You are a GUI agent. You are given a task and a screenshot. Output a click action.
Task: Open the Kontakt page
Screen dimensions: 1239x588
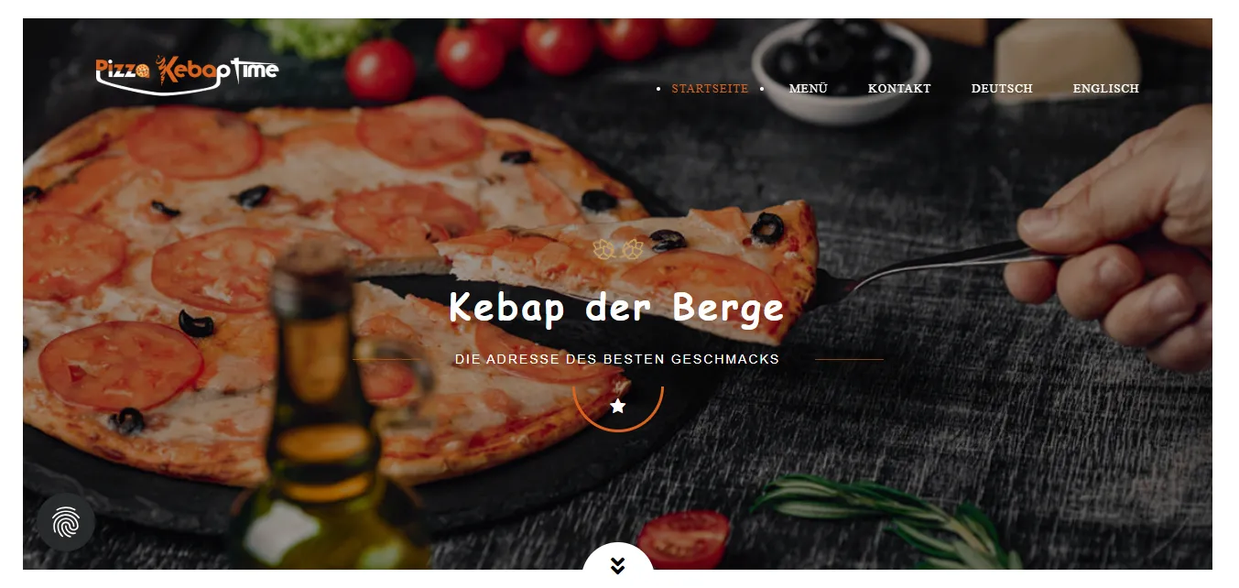click(899, 89)
